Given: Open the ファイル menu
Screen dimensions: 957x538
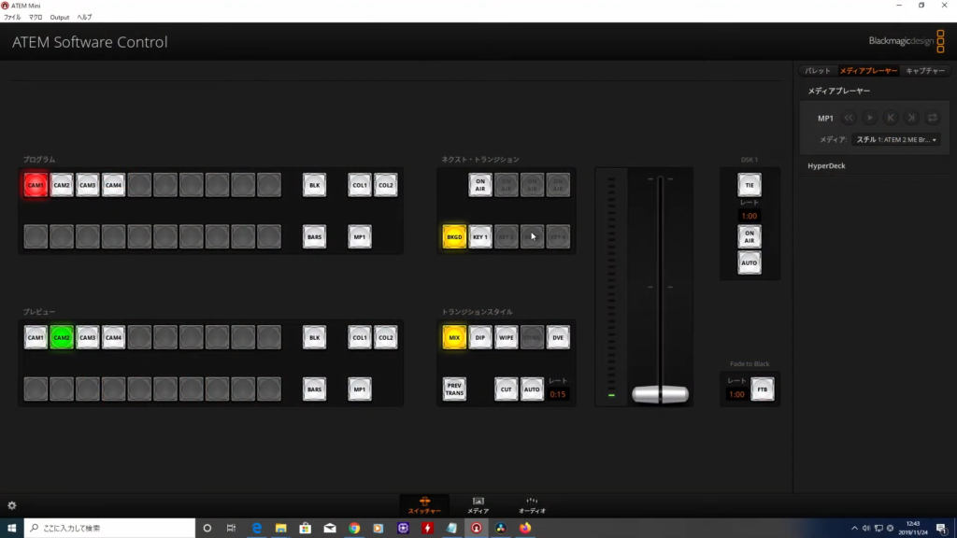Looking at the screenshot, I should coord(11,16).
